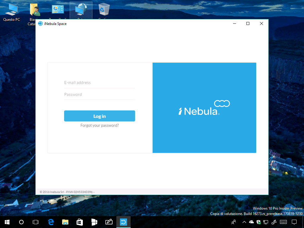Screen dimensions: 304x228
Task: Click the iNebula Space title bar icon
Action: click(40, 24)
